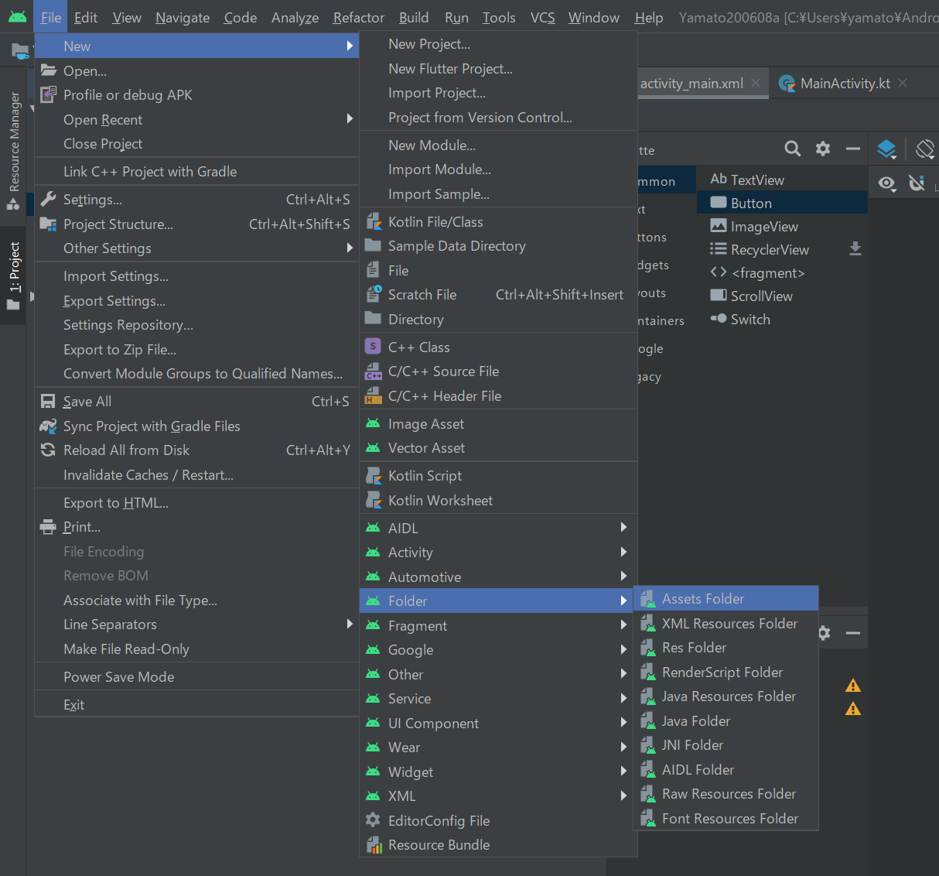
Task: Click the Settings wrench icon
Action: pyautogui.click(x=48, y=199)
